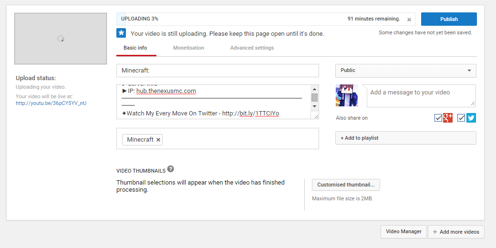Click the loading video preview thumbnail

point(61,39)
